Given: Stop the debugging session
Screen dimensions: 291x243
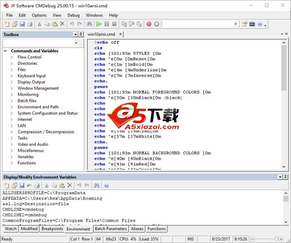Looking at the screenshot, I should pyautogui.click(x=114, y=24).
